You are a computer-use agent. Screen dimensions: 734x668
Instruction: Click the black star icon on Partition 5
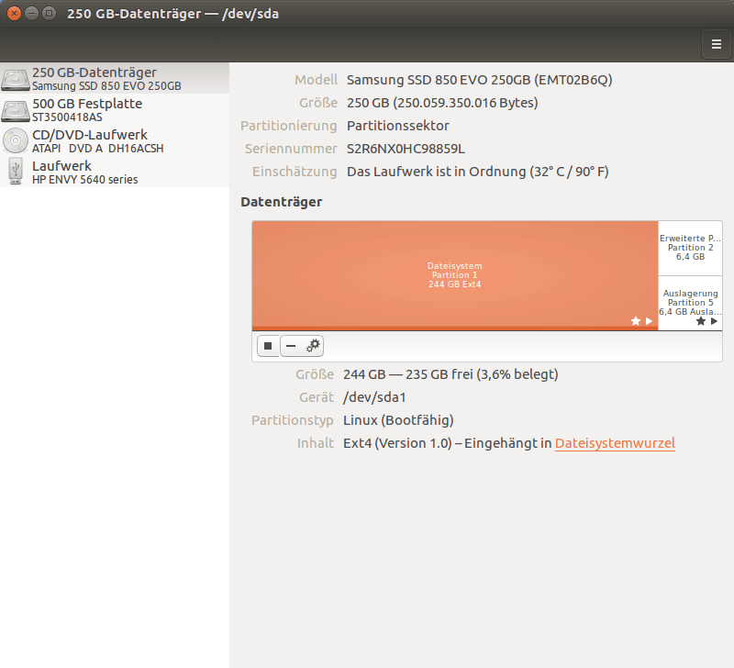[x=701, y=321]
